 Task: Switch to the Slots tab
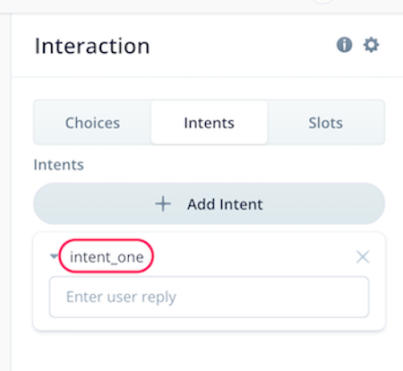point(325,123)
